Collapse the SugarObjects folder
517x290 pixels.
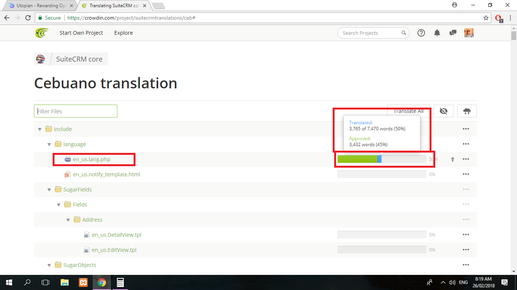(49, 265)
